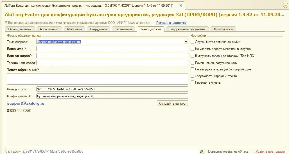
Task: Click the red Удалить все товары link
Action: [270, 151]
